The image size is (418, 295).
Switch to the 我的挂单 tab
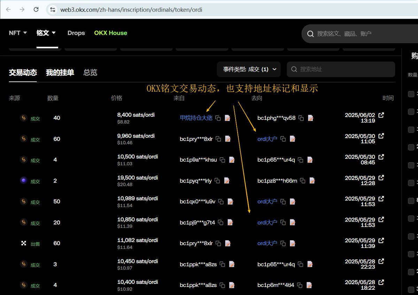click(x=60, y=73)
